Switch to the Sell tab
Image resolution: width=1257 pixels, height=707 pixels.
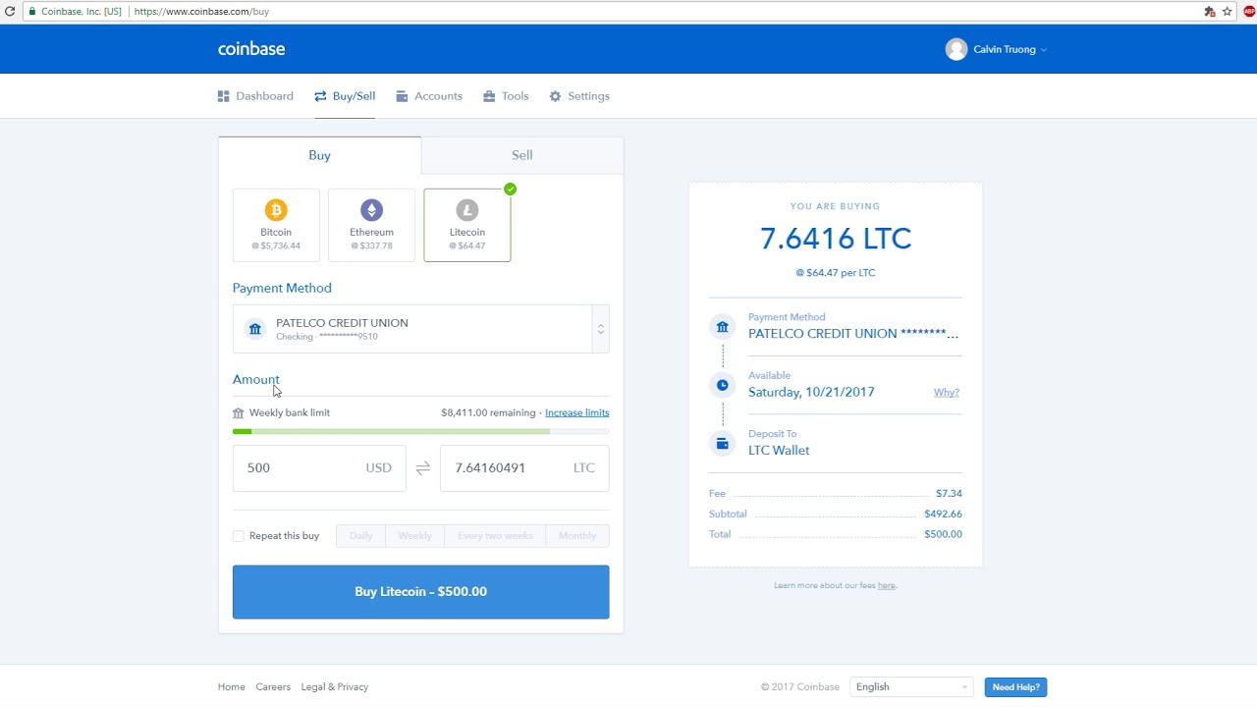tap(522, 155)
